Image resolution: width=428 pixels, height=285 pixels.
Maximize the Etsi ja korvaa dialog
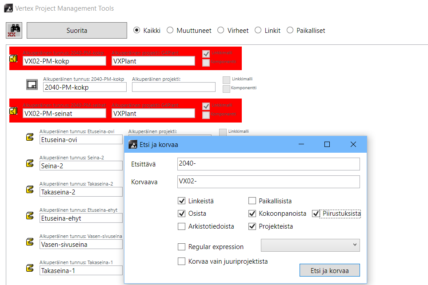point(327,144)
